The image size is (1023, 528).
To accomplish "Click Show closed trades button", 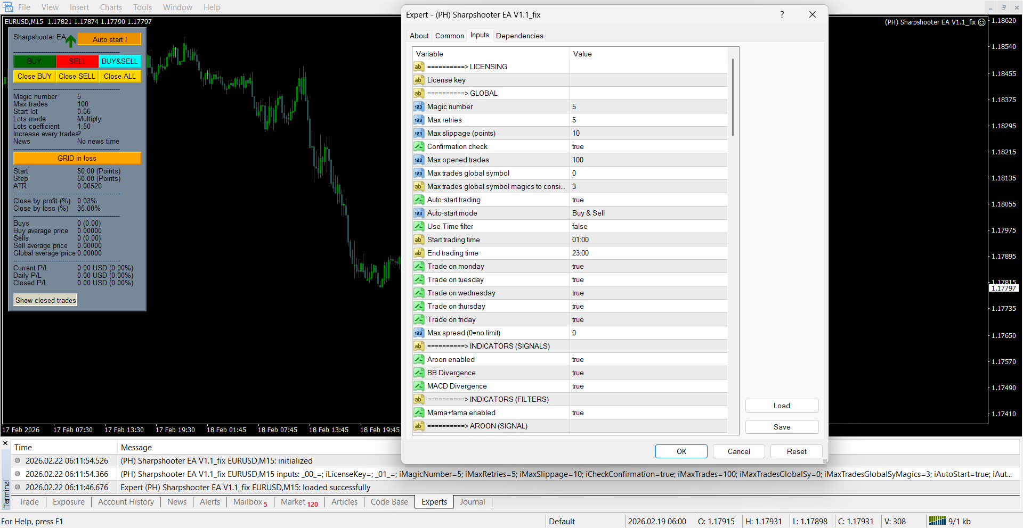I will tap(46, 300).
